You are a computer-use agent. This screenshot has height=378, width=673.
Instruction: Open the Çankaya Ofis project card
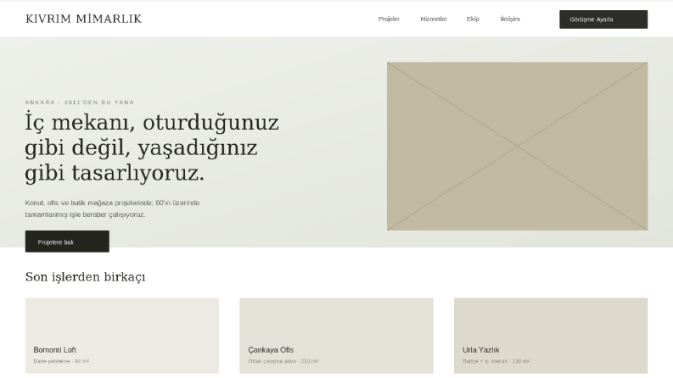tap(336, 336)
